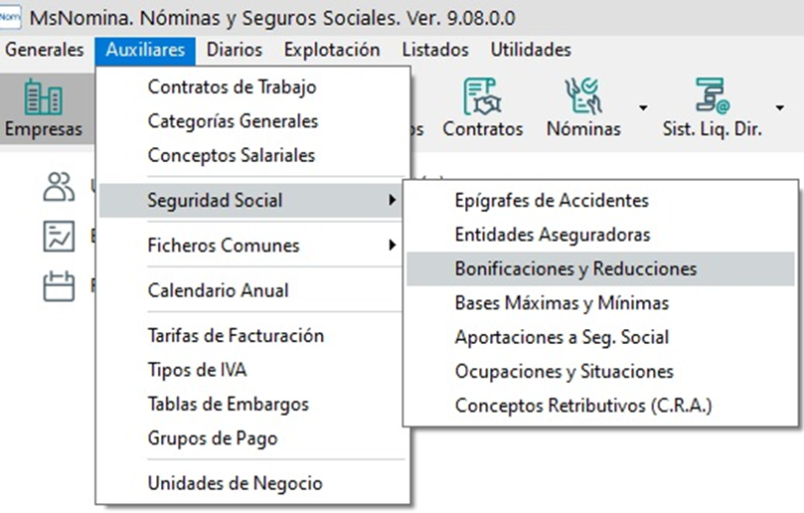Open the Seguridad Social submenu entry
The width and height of the screenshot is (804, 513).
[250, 200]
